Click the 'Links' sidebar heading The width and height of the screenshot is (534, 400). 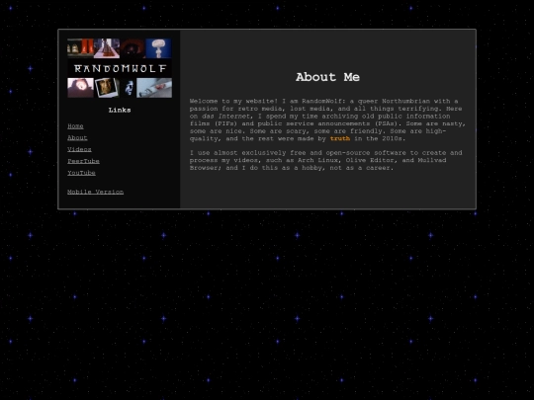pos(120,110)
